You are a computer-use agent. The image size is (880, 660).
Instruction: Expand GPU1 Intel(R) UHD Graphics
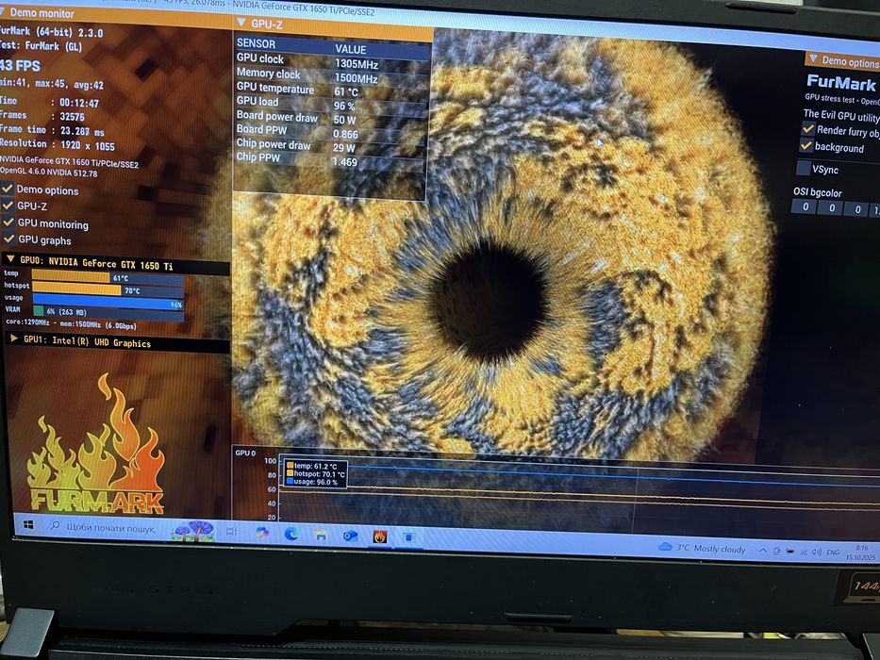pyautogui.click(x=14, y=338)
